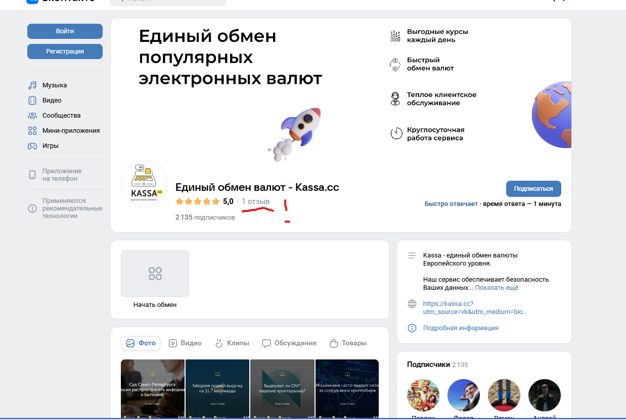This screenshot has height=419, width=626.
Task: Click the Регистрация button
Action: coord(65,51)
